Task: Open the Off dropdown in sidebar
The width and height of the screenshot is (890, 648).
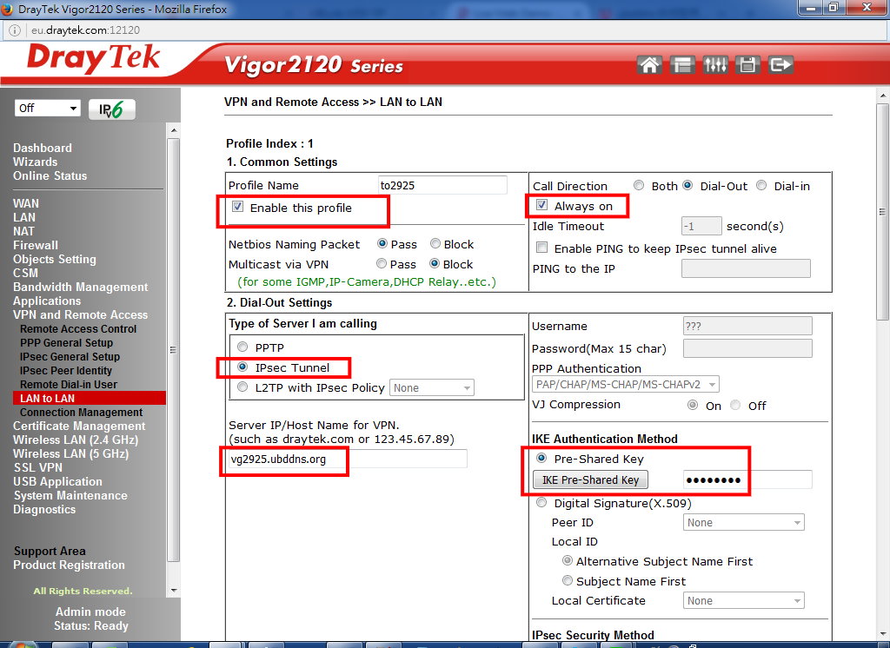Action: point(48,109)
